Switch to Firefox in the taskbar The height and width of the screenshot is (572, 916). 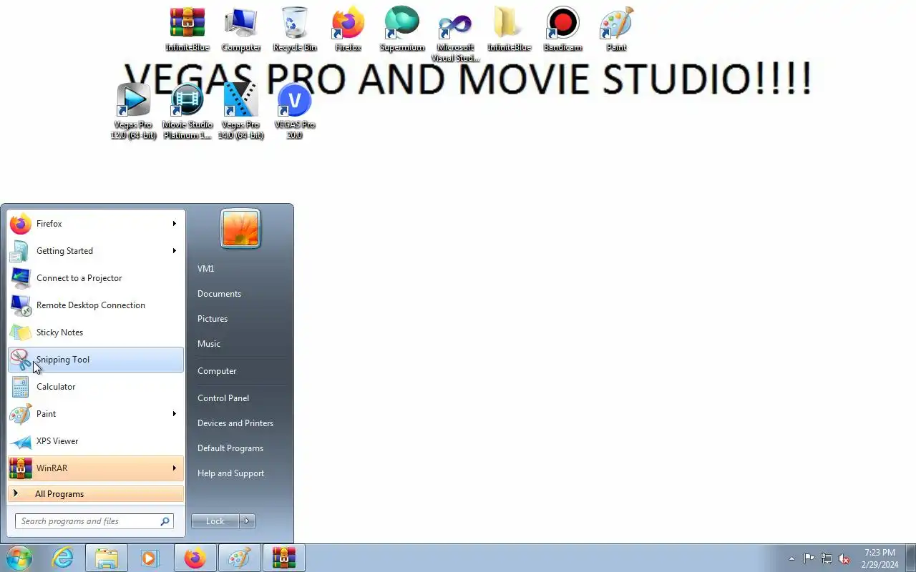pos(195,558)
